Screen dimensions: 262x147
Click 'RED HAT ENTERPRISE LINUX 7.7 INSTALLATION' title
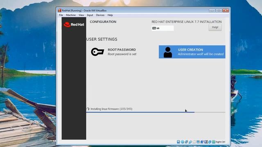[x=187, y=22]
